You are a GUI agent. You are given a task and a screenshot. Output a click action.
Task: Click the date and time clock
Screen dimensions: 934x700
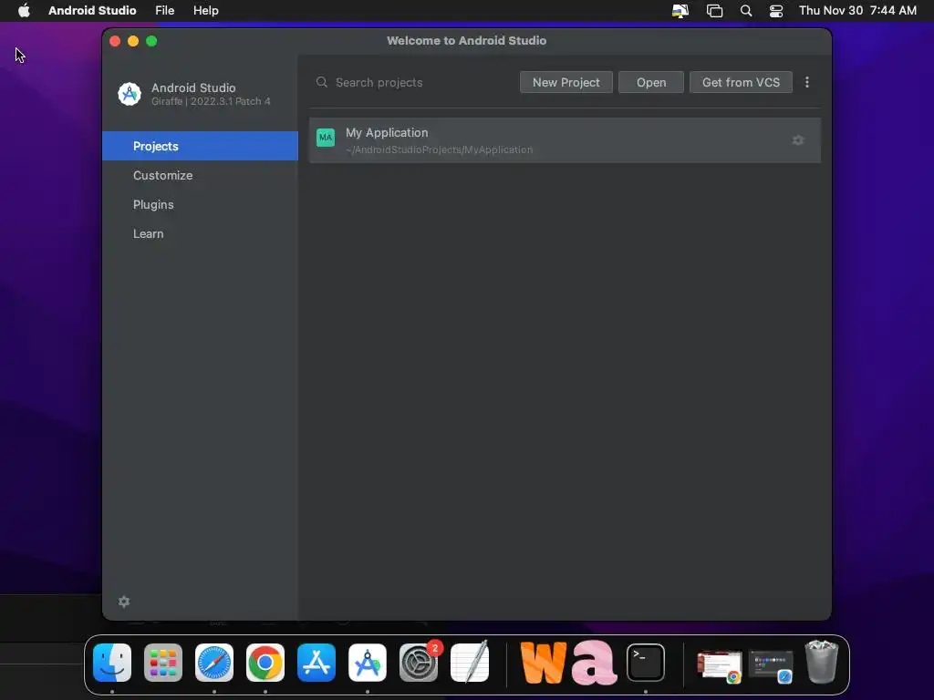[x=857, y=10]
